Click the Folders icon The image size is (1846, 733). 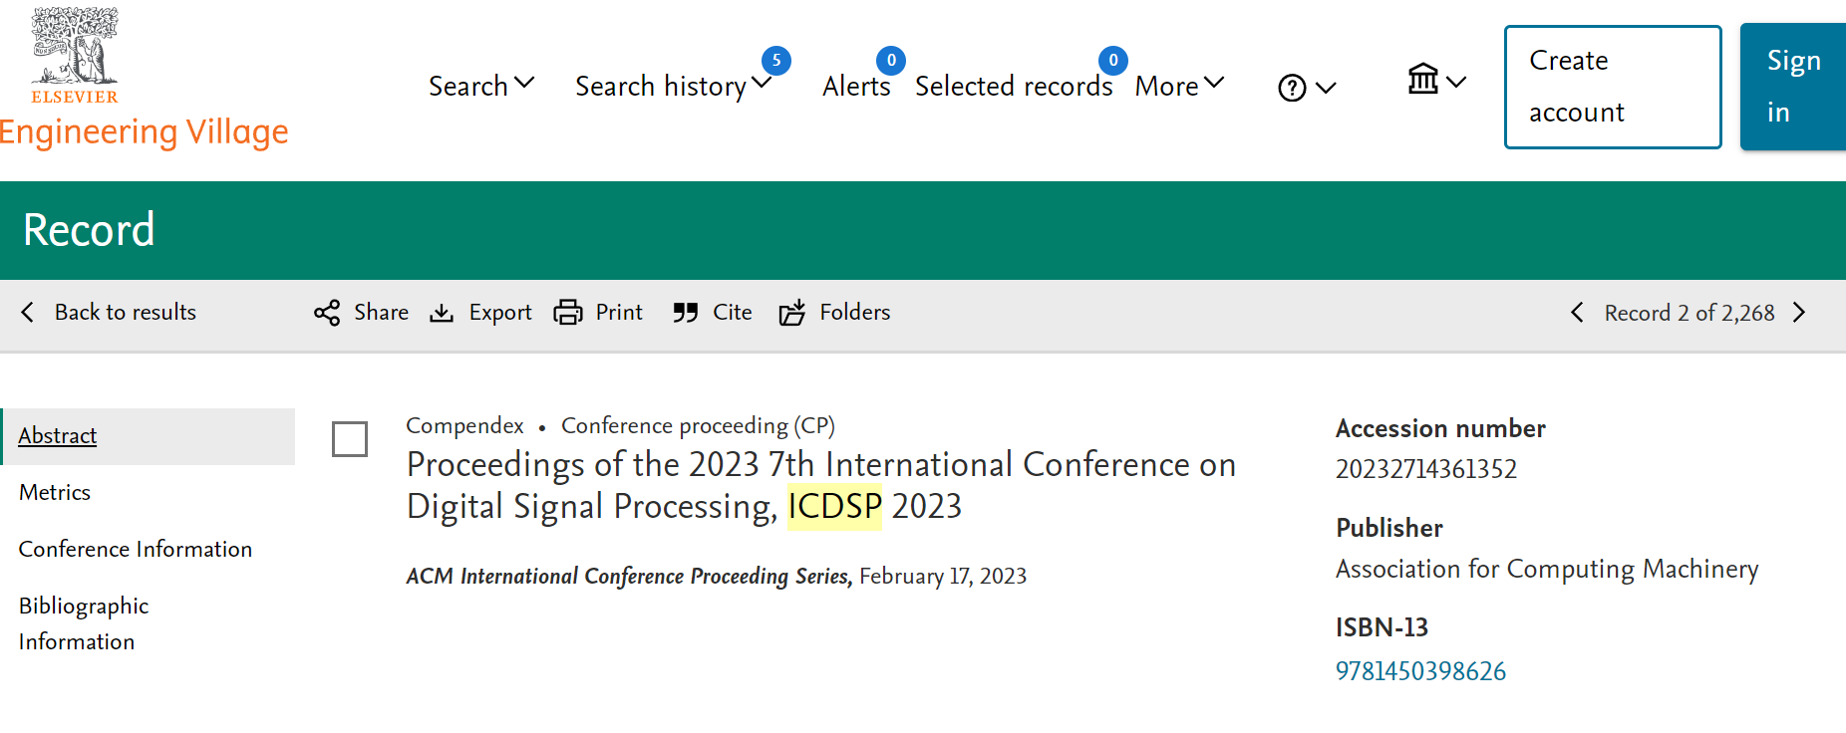coord(792,313)
